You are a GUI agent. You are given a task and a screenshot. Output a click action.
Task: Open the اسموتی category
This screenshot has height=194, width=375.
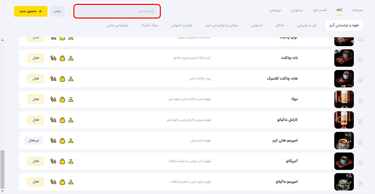(257, 25)
